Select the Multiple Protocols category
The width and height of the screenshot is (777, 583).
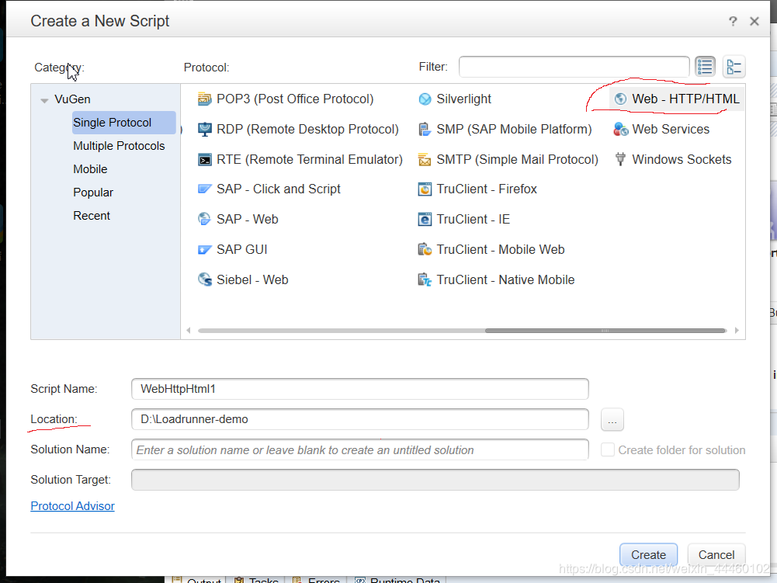tap(119, 146)
